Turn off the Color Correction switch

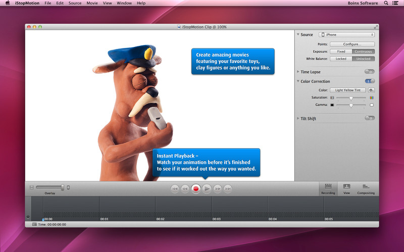click(370, 81)
